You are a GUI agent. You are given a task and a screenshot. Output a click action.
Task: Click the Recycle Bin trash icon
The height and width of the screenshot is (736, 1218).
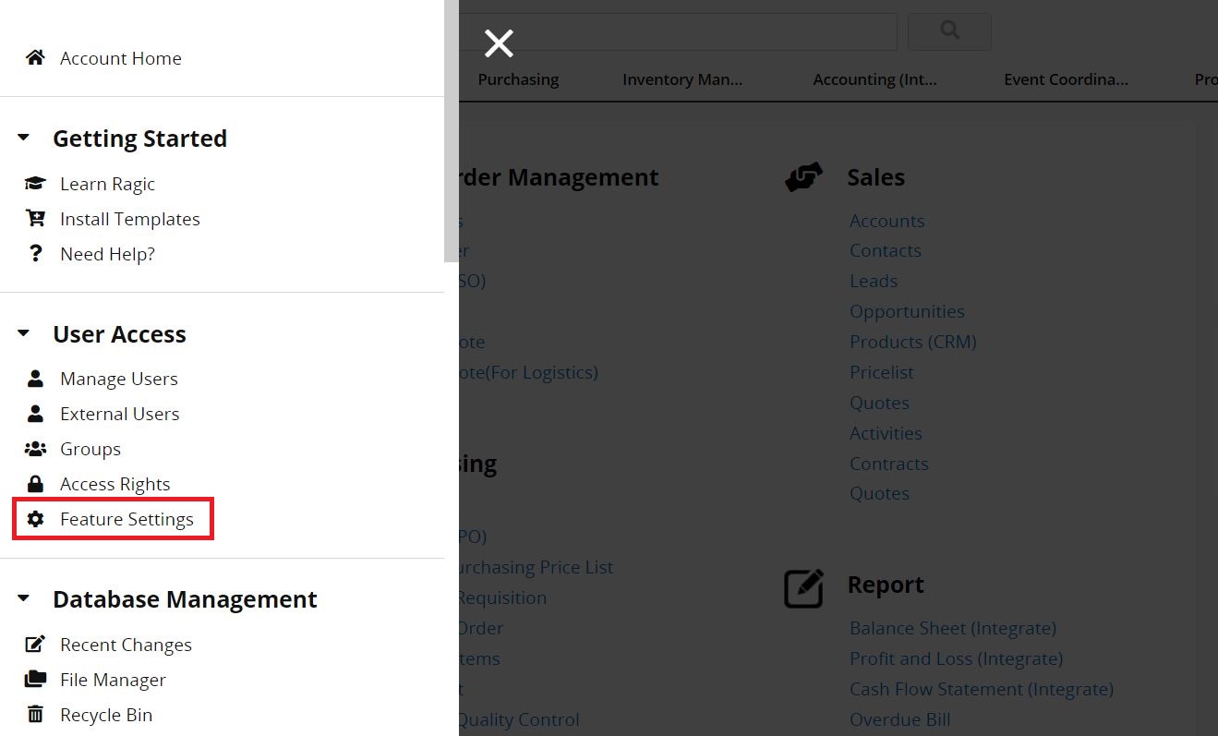coord(35,714)
